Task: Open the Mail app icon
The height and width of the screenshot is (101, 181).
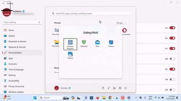Action: (x=97, y=43)
